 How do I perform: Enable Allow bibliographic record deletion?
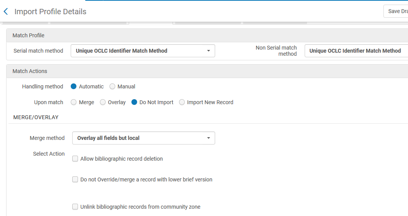point(75,159)
